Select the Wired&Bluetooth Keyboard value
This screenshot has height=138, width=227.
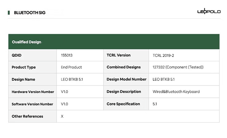click(176, 91)
